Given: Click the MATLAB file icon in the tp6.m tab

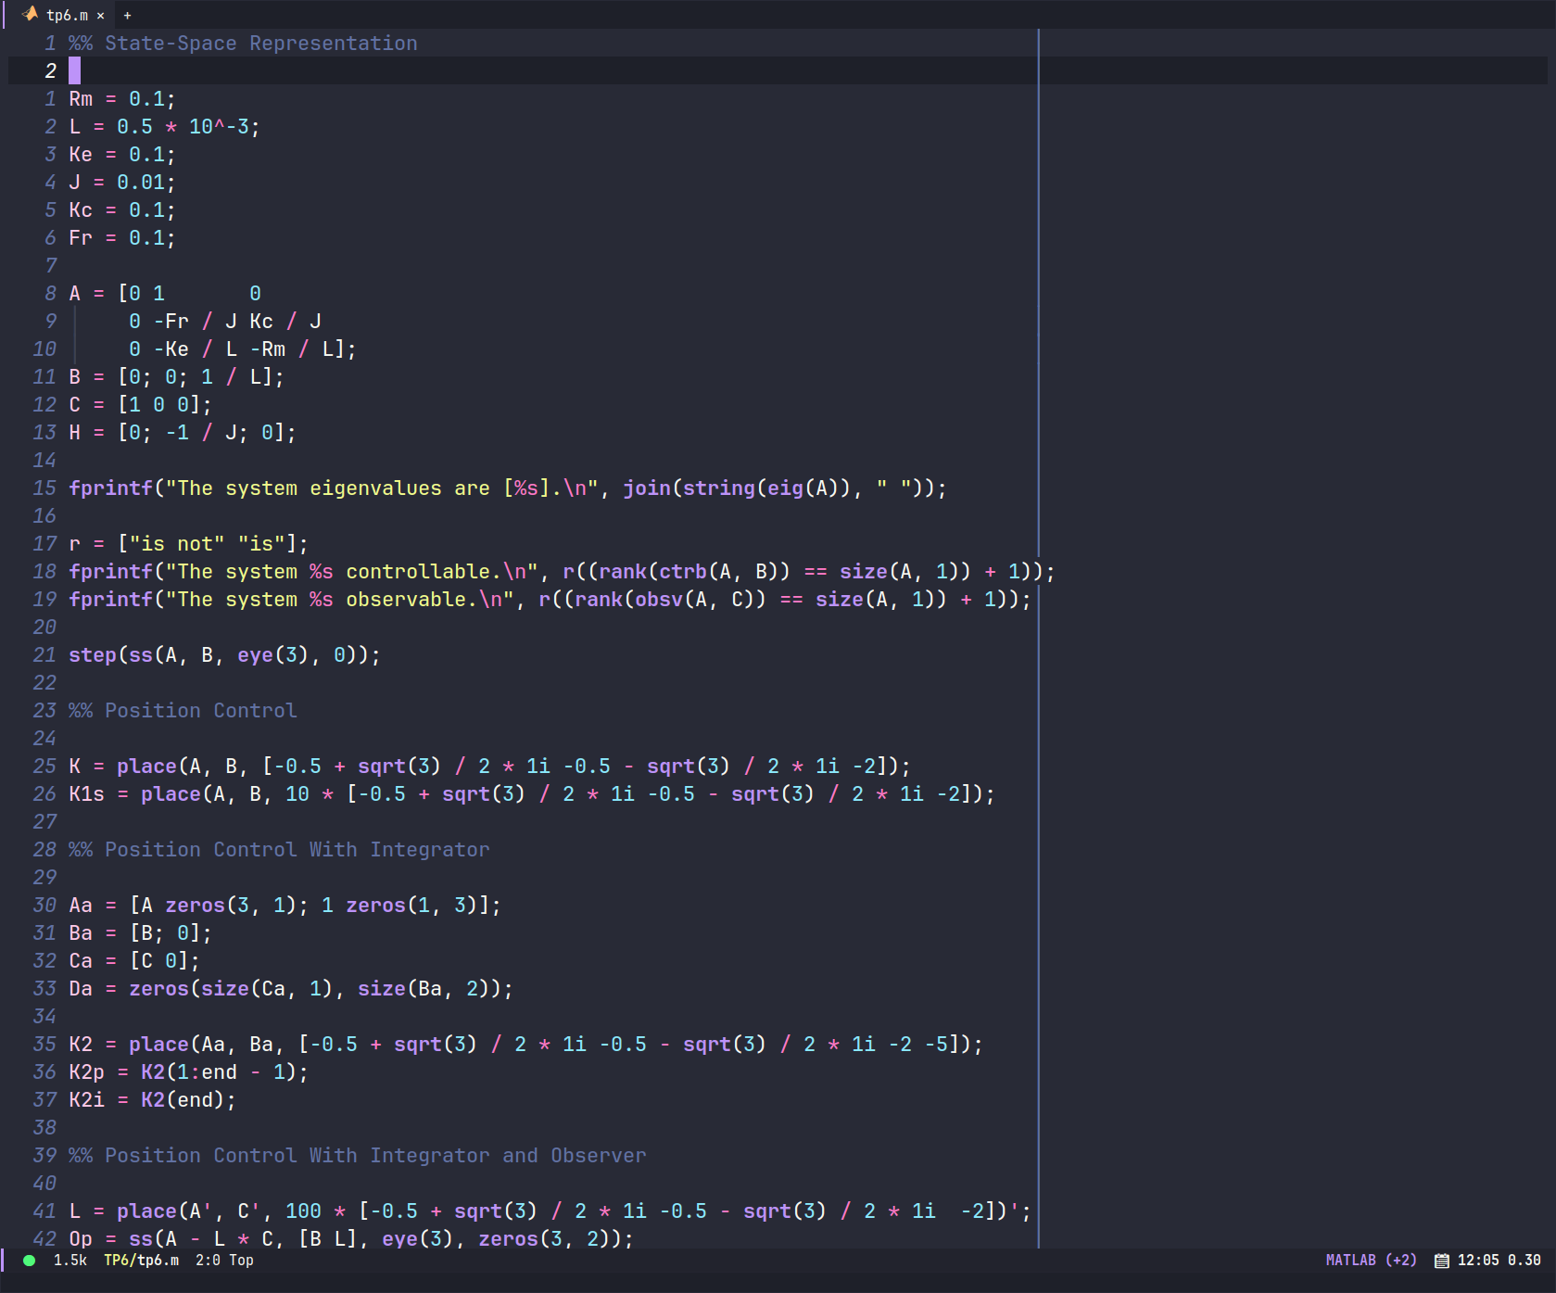Looking at the screenshot, I should [28, 15].
